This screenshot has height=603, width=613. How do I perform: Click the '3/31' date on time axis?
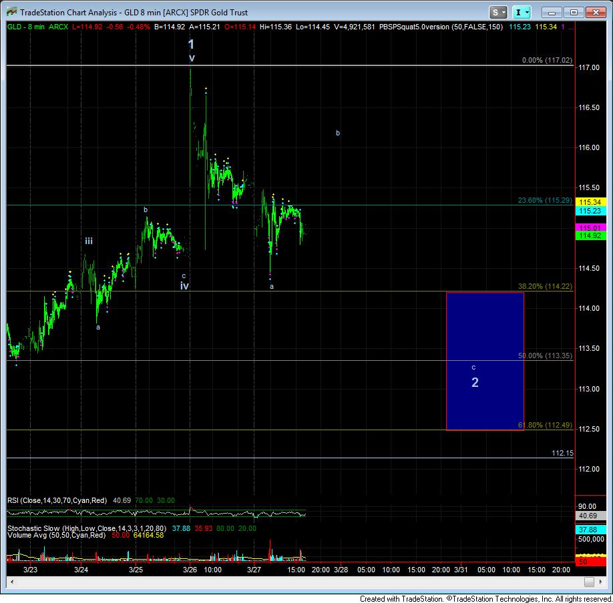(x=461, y=570)
